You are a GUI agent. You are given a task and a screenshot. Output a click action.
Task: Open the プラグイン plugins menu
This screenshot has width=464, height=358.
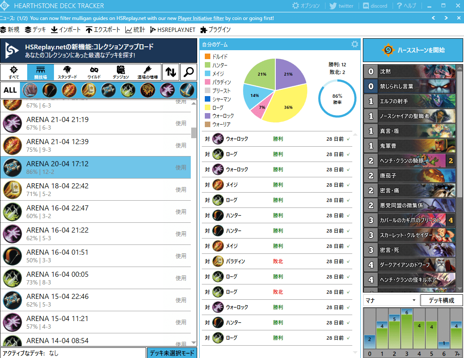(215, 30)
